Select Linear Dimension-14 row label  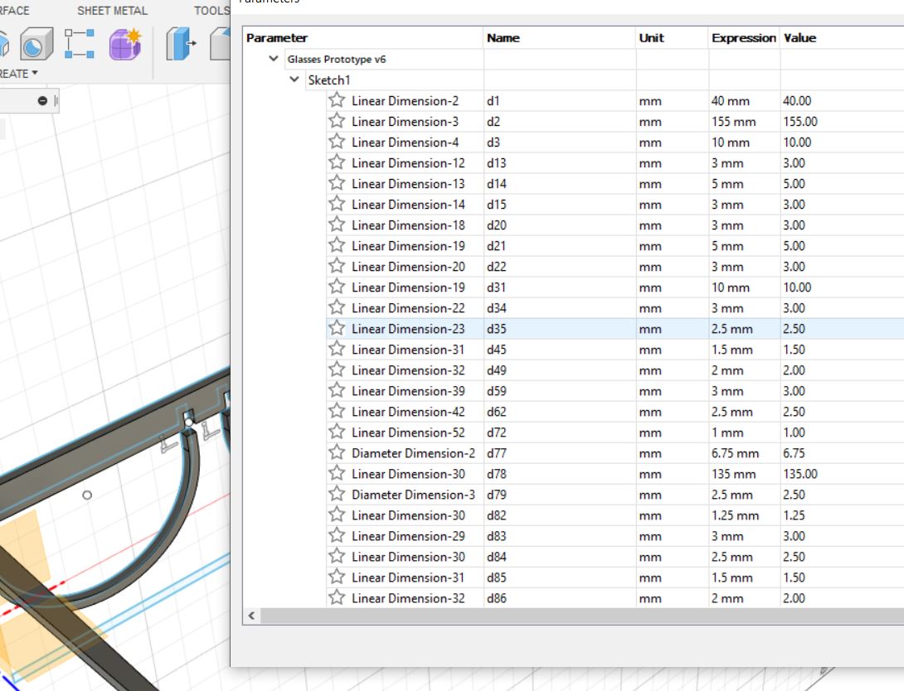coord(408,205)
